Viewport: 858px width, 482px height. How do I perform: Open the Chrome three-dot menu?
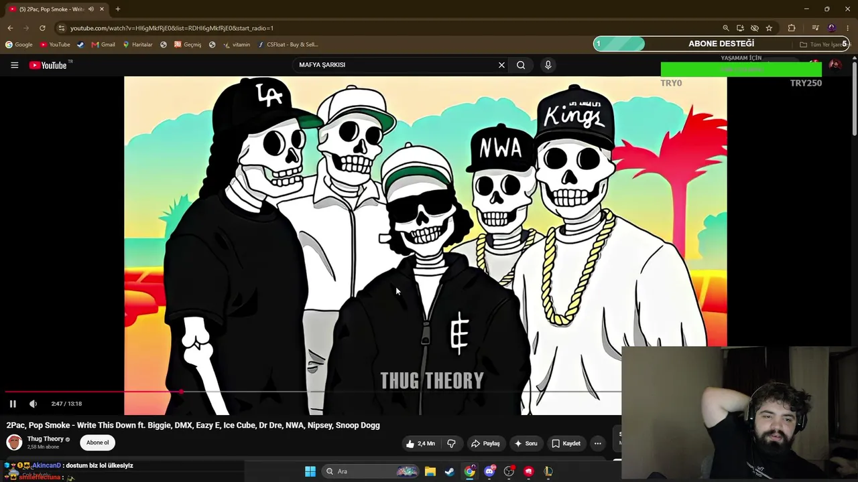848,28
